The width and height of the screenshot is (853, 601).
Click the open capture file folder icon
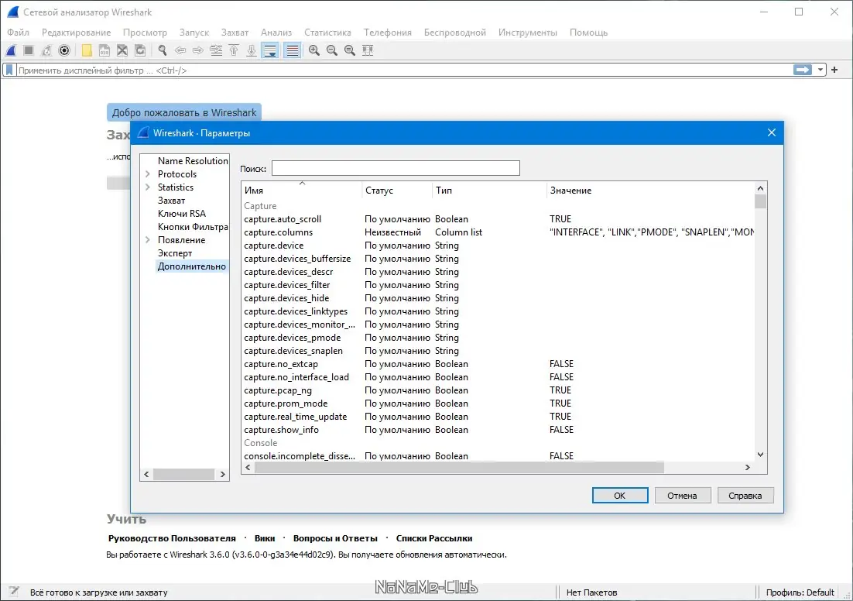coord(87,50)
